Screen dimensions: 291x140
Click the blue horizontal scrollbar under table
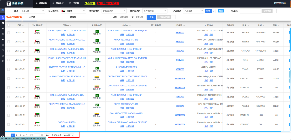tap(143, 132)
